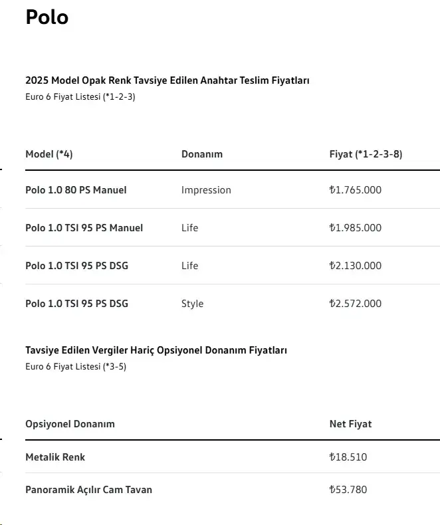The width and height of the screenshot is (440, 525).
Task: Click the Fiyat (*1-2-3-8) column header
Action: 366,154
